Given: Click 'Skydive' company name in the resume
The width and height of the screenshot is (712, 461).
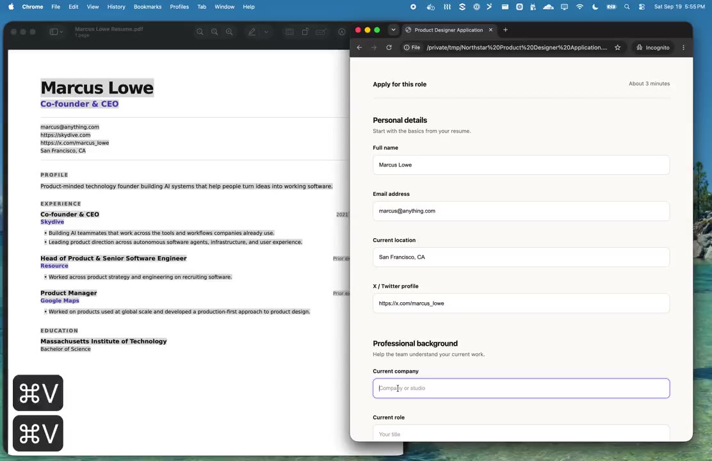Looking at the screenshot, I should tap(53, 222).
